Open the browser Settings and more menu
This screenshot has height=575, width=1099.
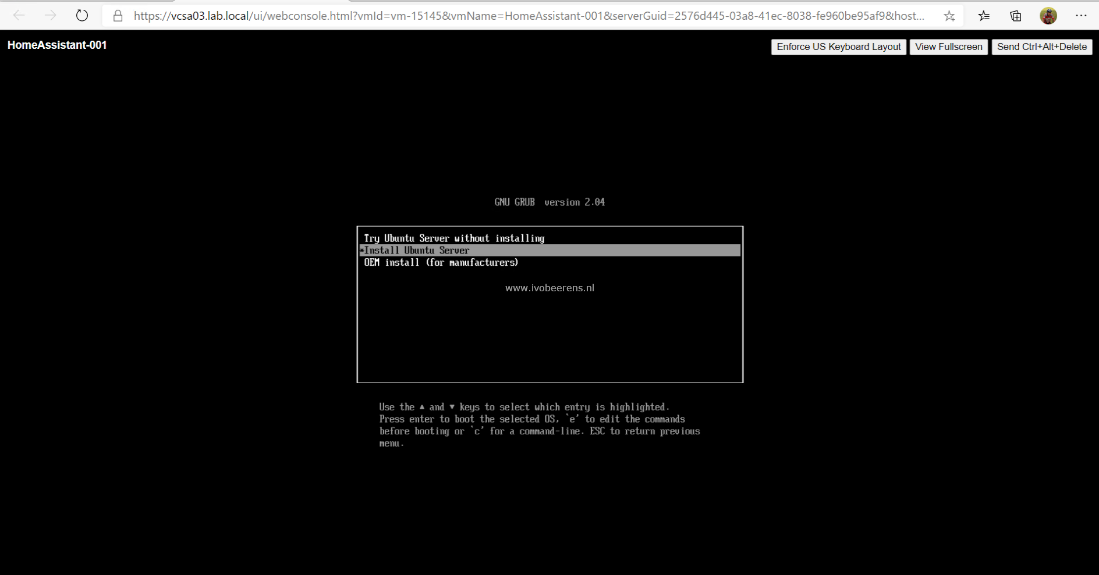[1081, 16]
